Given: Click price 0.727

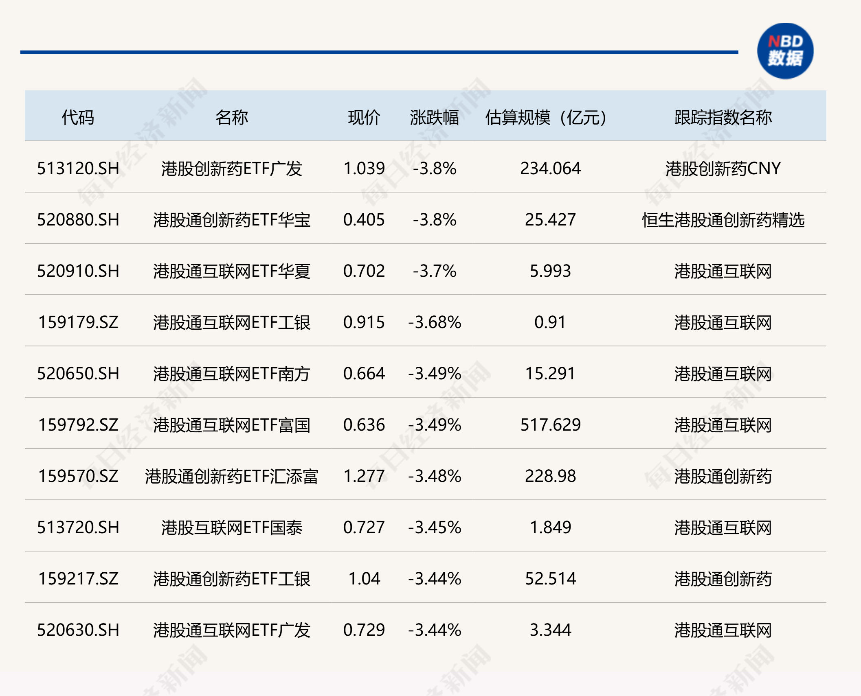Looking at the screenshot, I should coord(364,527).
